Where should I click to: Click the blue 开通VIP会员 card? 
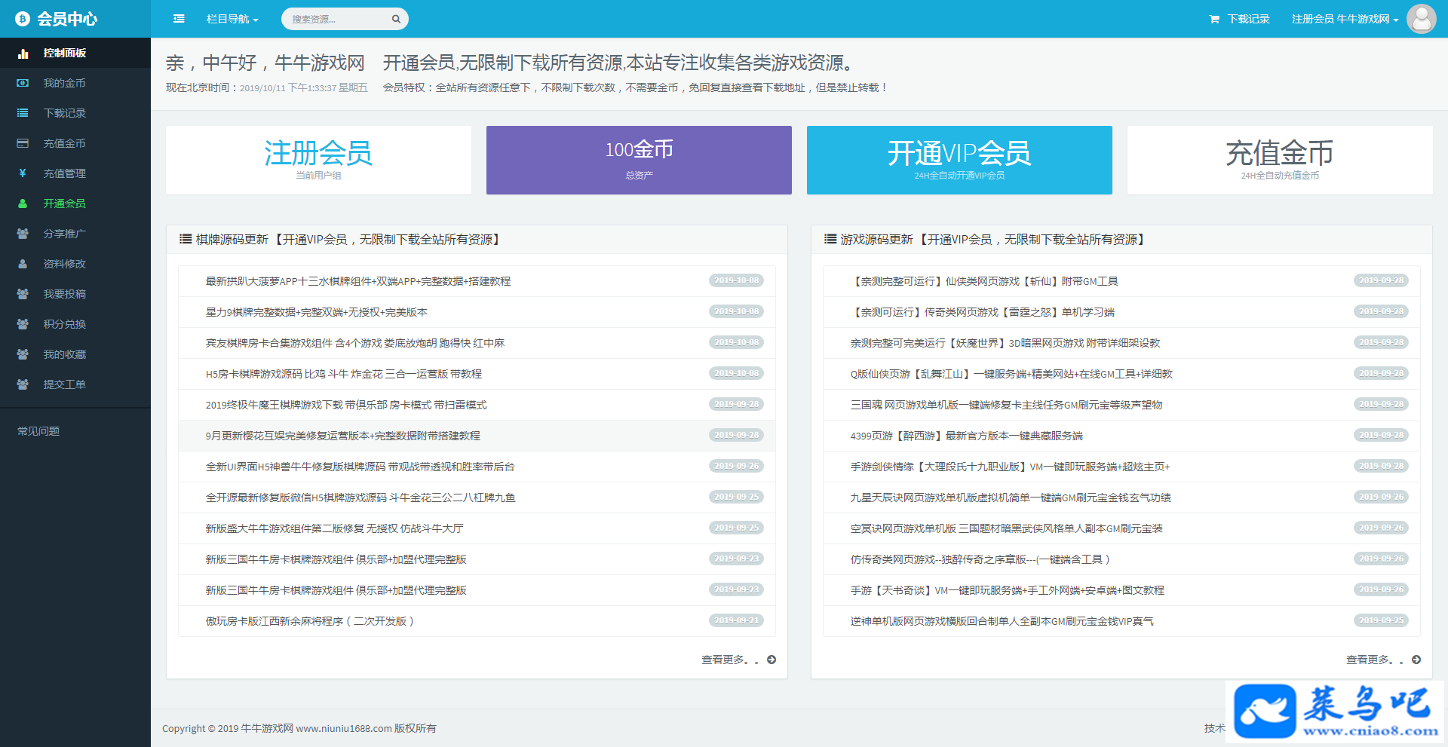959,160
